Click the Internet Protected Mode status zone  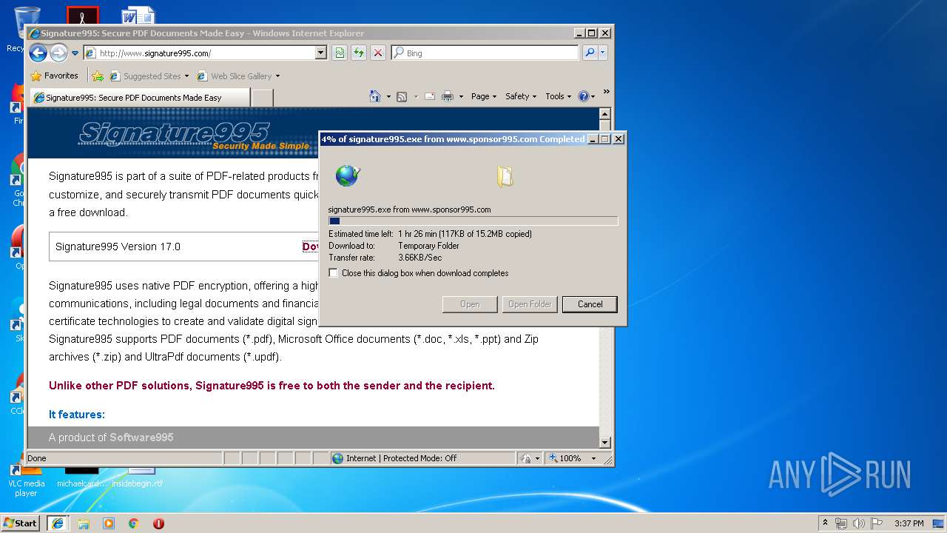coord(422,458)
